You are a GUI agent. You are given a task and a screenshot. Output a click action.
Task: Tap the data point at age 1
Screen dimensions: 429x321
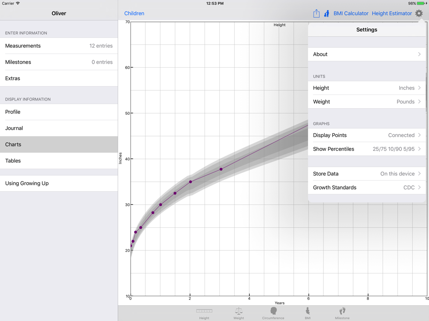[x=160, y=205]
